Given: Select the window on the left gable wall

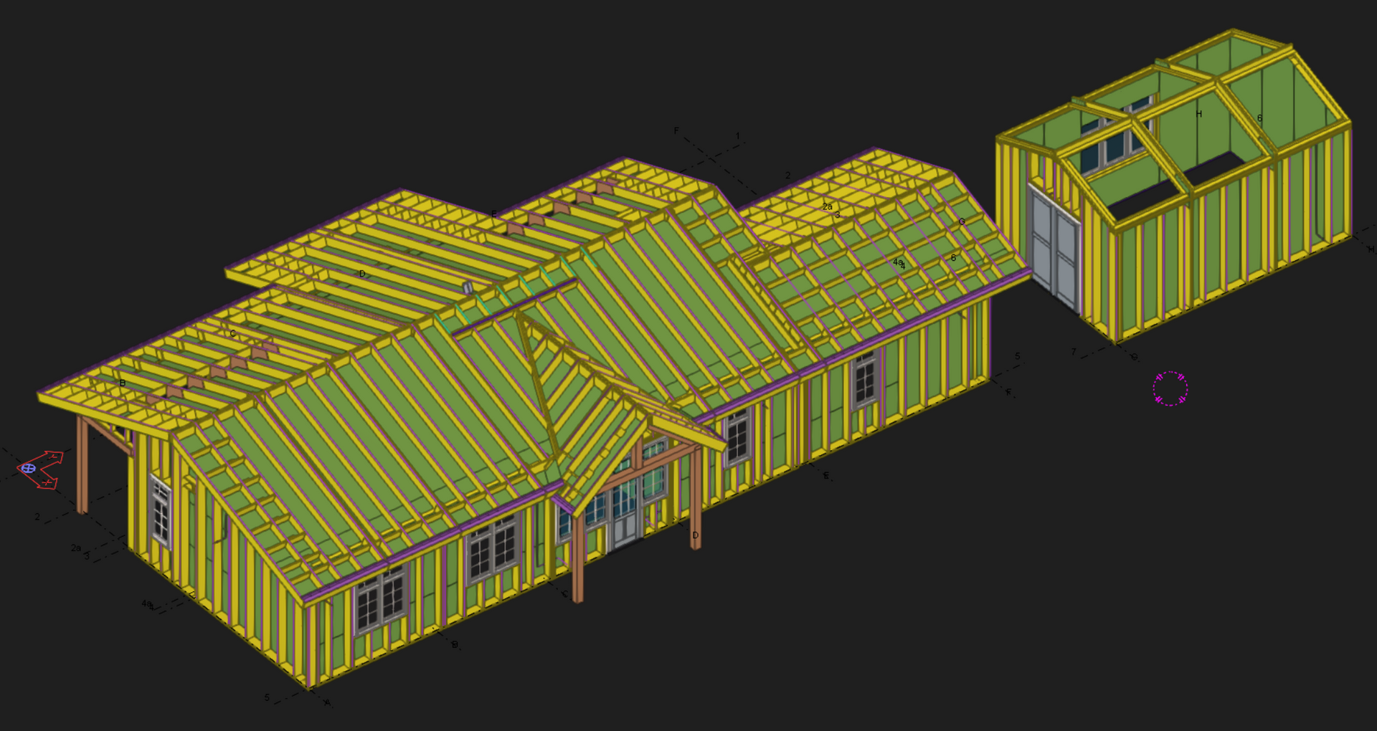Looking at the screenshot, I should pos(161,510).
